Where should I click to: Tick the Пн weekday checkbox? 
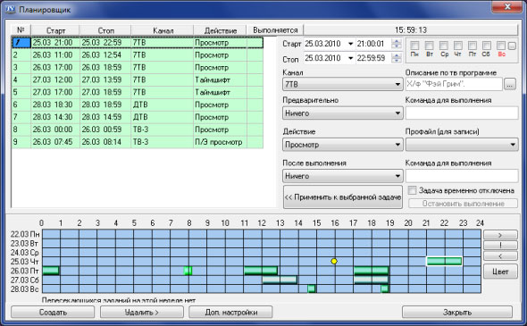414,46
